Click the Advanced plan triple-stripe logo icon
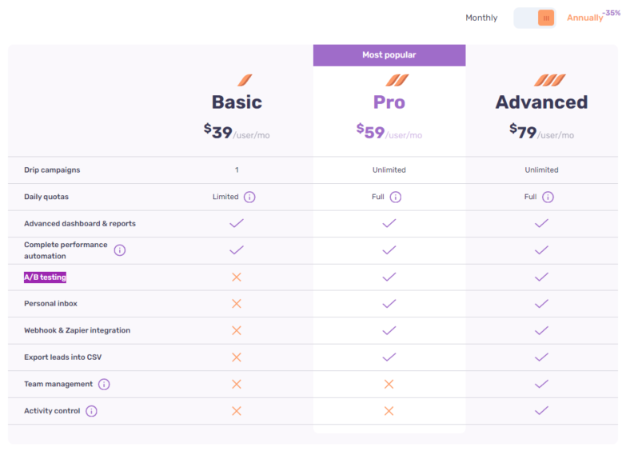Image resolution: width=630 pixels, height=451 pixels. (549, 80)
